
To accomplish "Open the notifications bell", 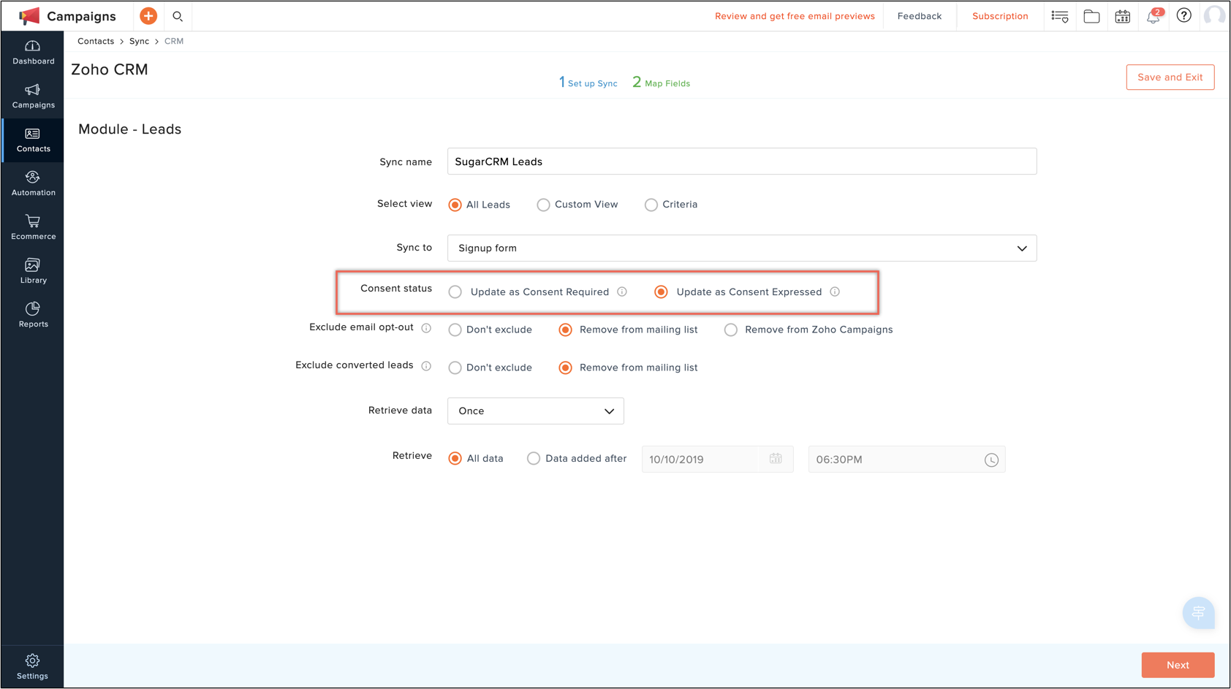I will click(1154, 16).
